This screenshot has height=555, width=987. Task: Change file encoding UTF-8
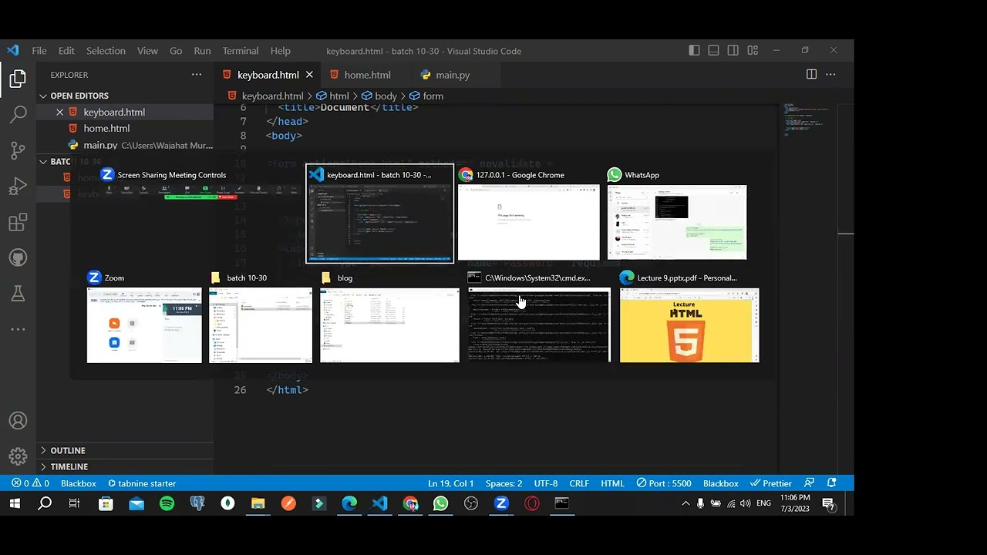pyautogui.click(x=545, y=483)
